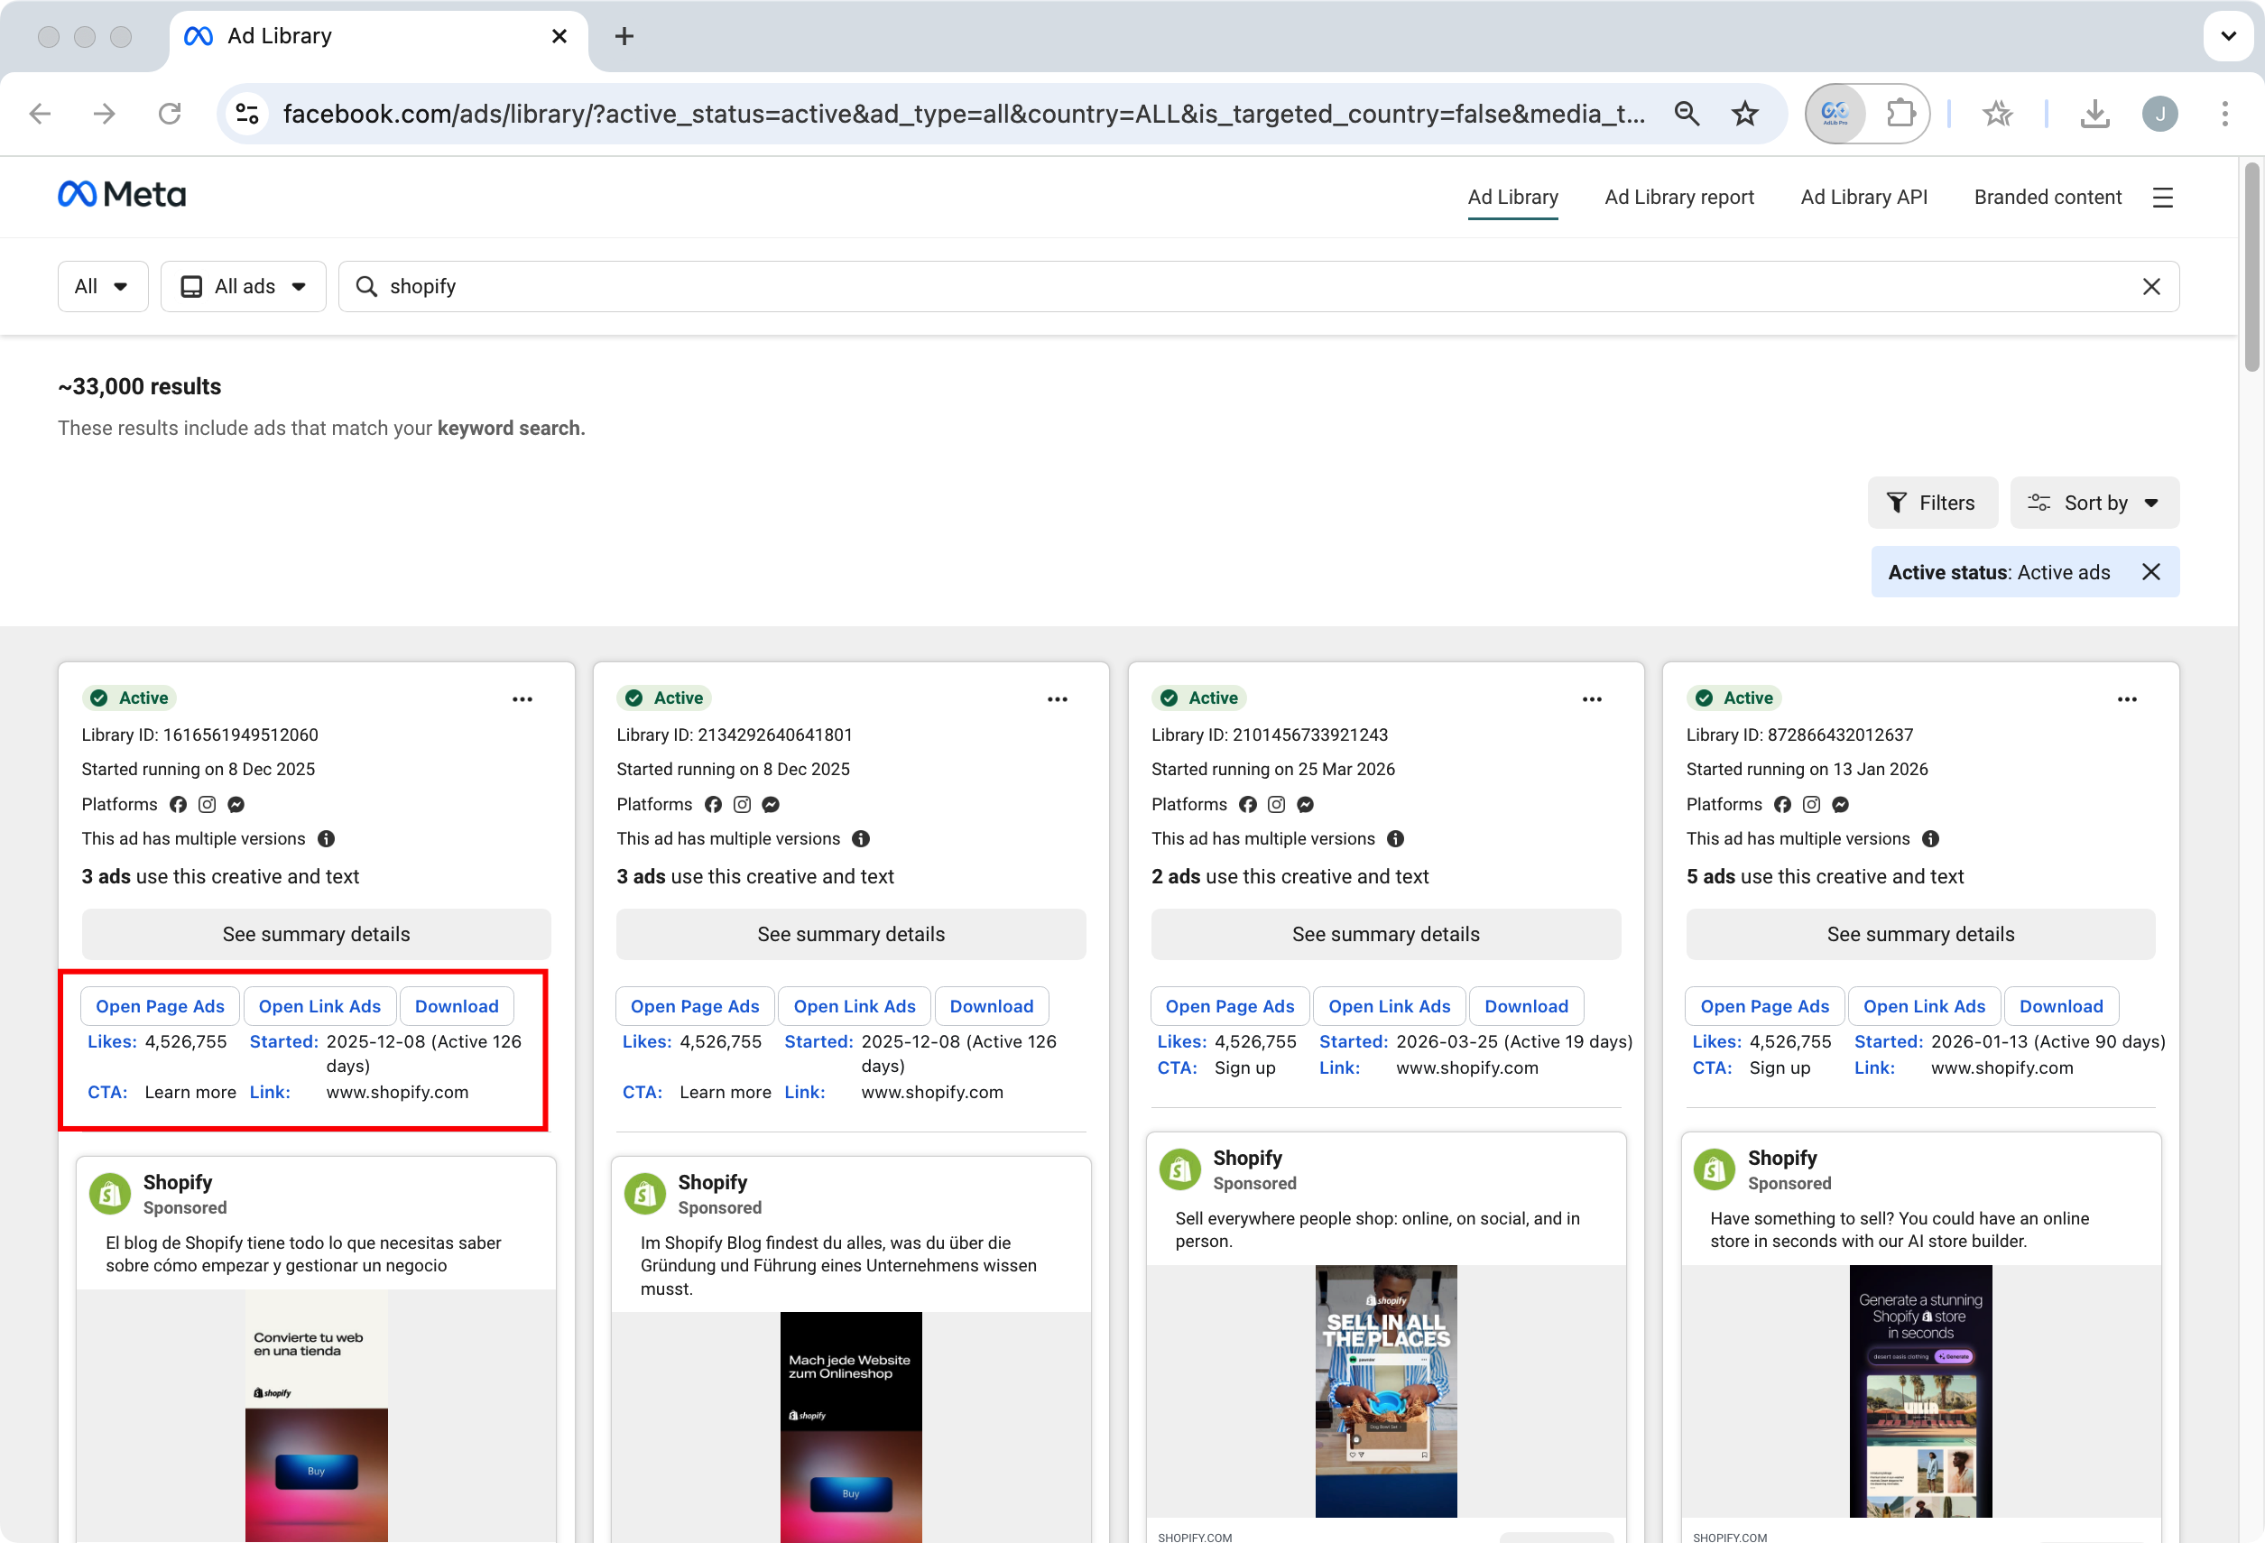Download the ad 872866432012637 creative
This screenshot has width=2265, height=1543.
click(2062, 1007)
